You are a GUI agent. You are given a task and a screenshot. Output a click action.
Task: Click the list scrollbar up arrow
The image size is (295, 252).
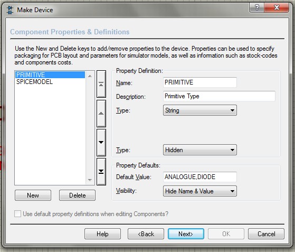pos(90,76)
